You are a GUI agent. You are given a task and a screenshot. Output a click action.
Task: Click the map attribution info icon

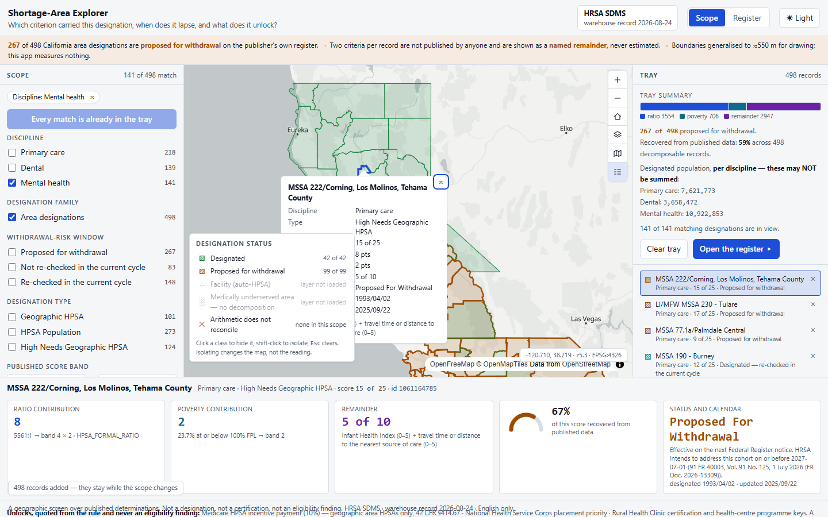[620, 364]
